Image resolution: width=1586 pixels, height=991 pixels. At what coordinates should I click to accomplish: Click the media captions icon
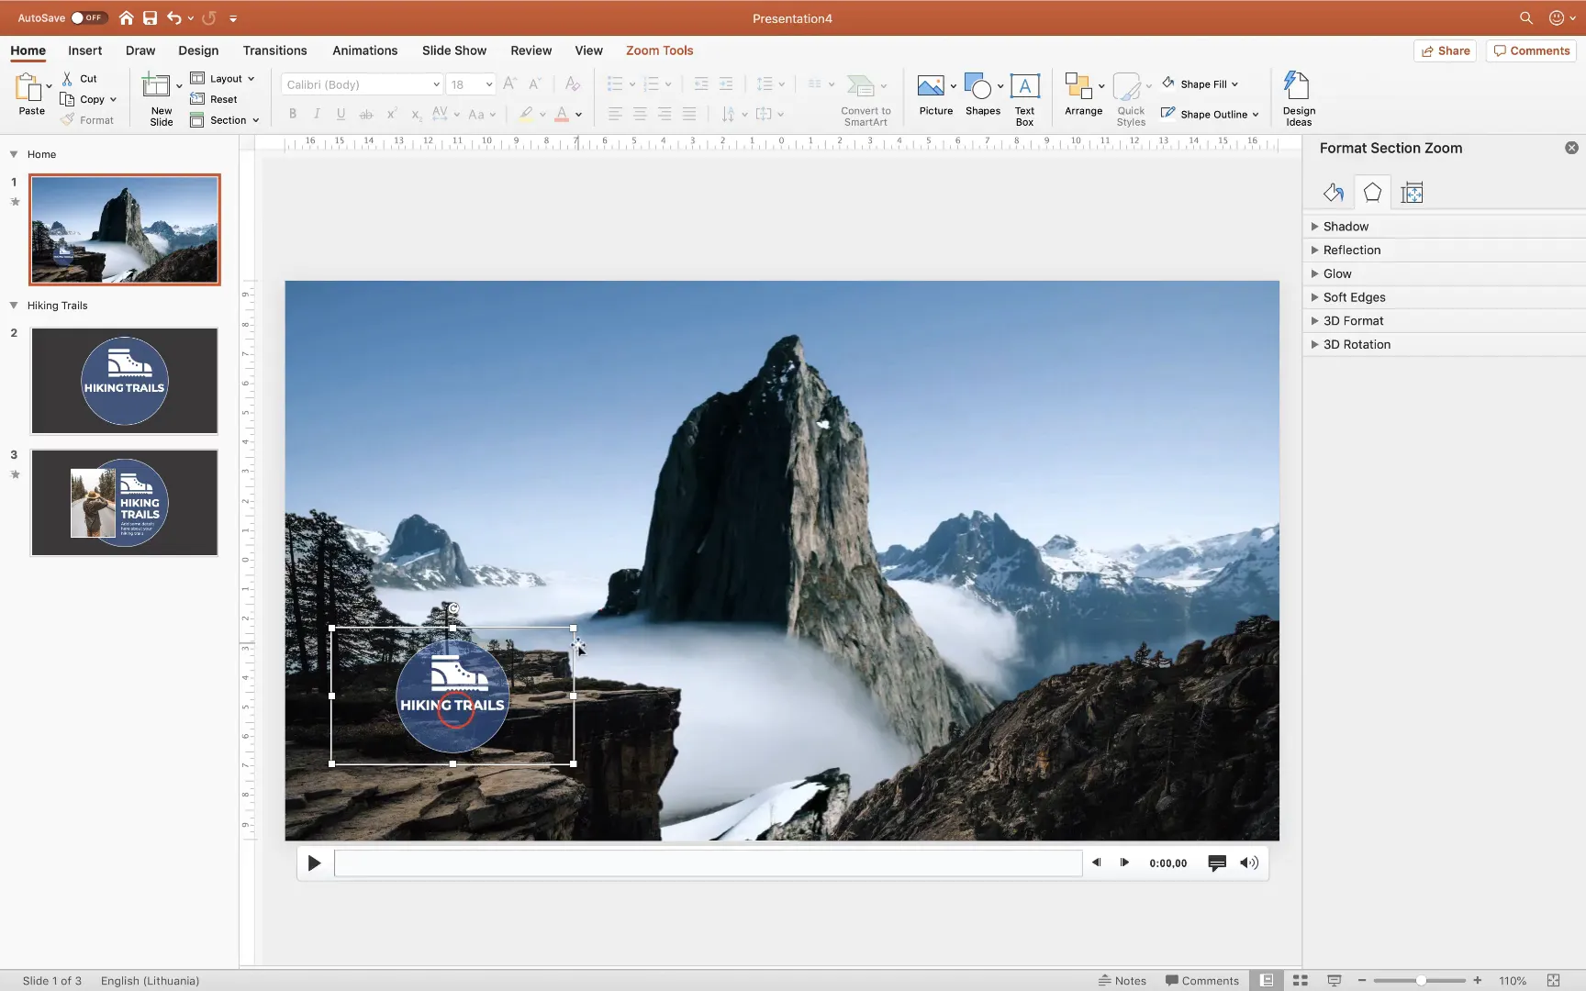coord(1217,863)
